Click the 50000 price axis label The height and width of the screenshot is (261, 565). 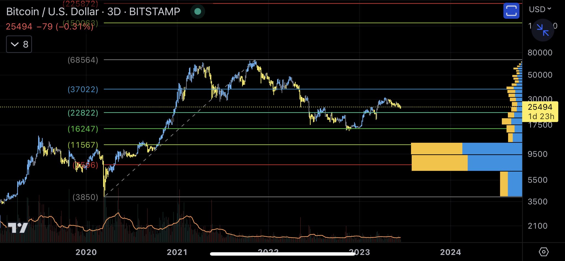click(540, 75)
